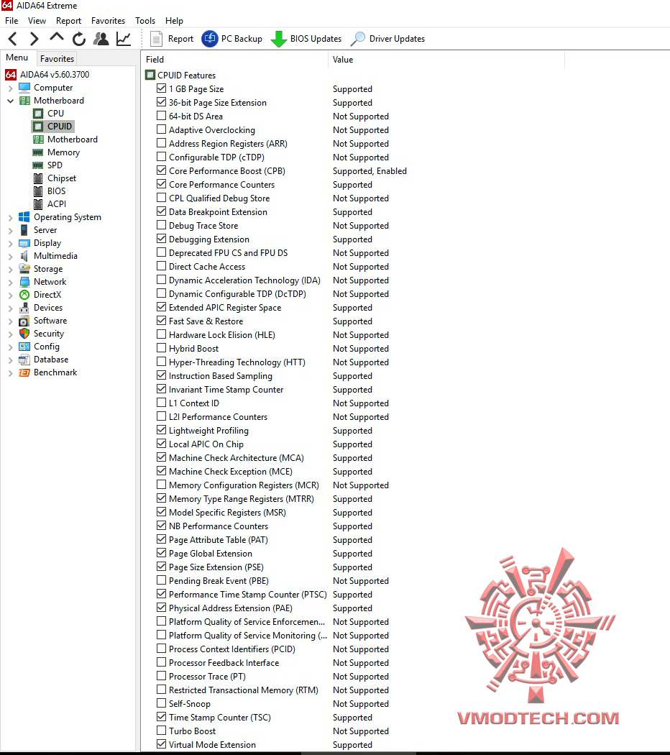Open the Favorites menu in the menu bar
Screen dimensions: 670x755
click(x=108, y=21)
